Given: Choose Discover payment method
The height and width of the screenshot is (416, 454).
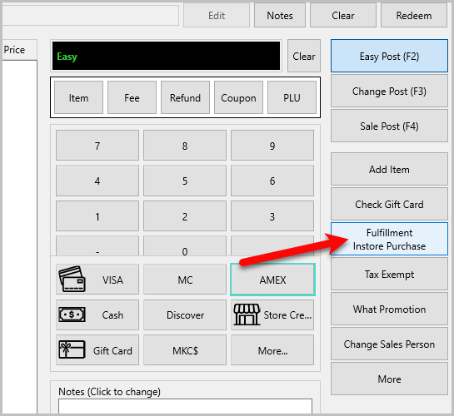Looking at the screenshot, I should click(185, 314).
